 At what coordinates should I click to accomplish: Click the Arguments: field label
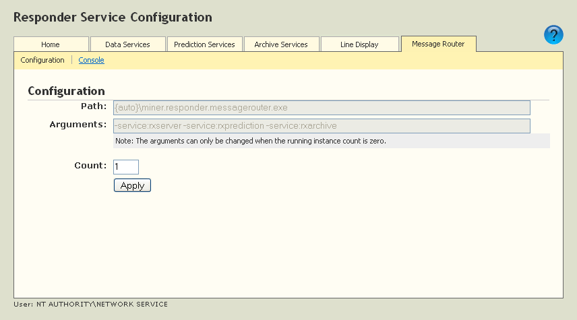pos(78,124)
